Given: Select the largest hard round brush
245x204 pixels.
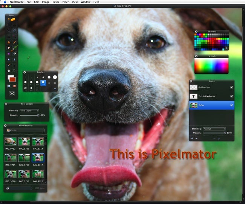Looking at the screenshot, I should click(55, 77).
